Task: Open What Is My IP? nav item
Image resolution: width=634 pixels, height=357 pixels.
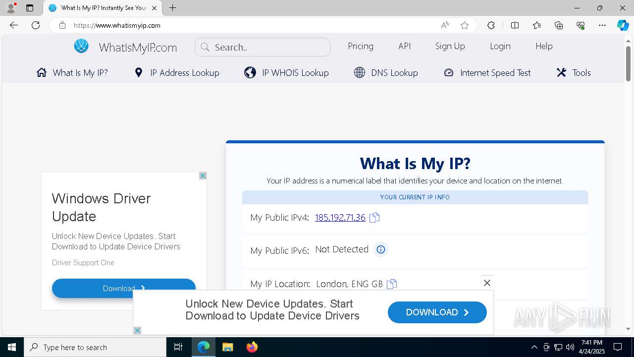Action: [72, 73]
